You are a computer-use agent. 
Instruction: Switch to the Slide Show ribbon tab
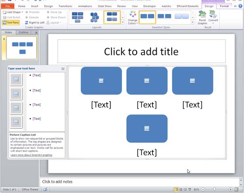tap(105, 6)
